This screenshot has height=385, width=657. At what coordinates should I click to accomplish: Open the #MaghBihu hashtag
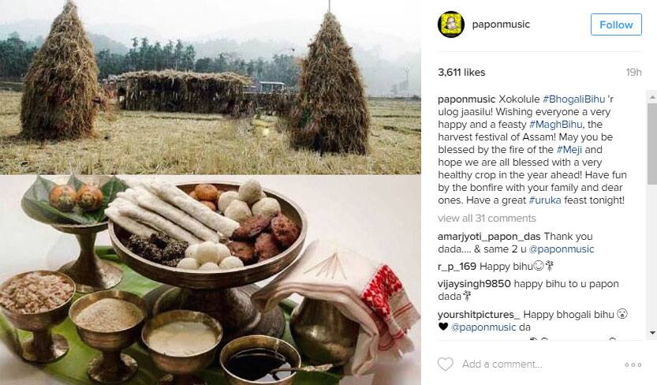pos(555,125)
